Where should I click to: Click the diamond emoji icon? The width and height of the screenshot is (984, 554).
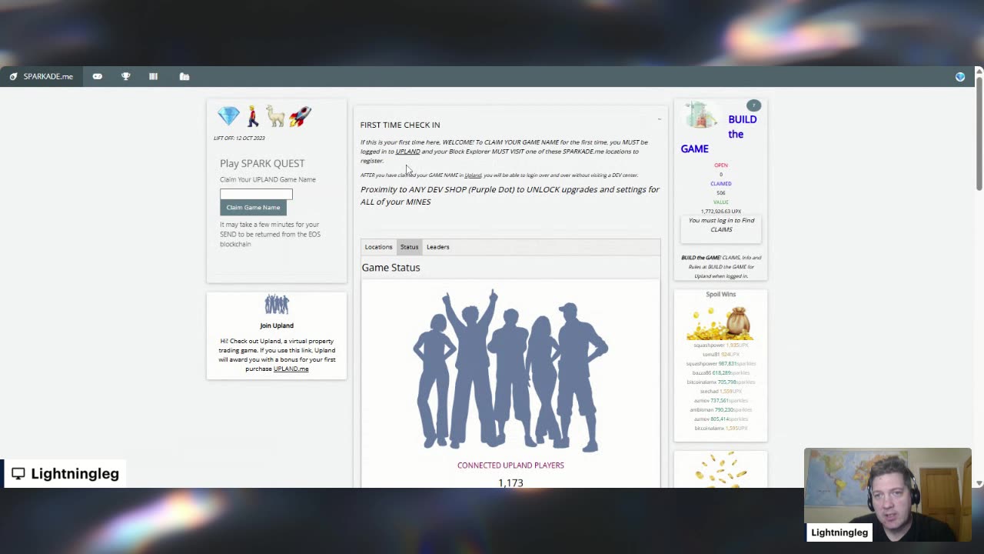[228, 116]
